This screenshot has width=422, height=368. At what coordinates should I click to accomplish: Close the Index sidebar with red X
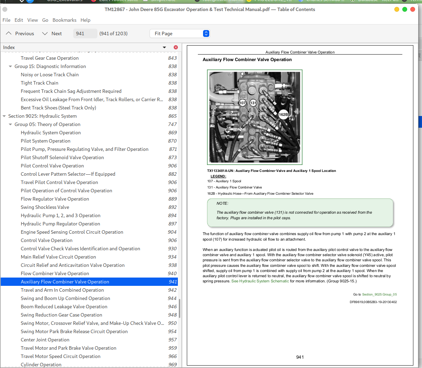click(176, 47)
